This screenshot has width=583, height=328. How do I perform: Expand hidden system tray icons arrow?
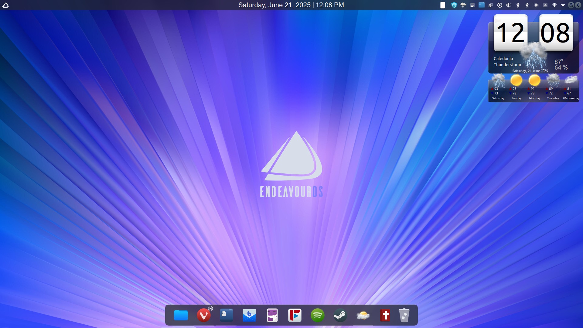point(563,5)
